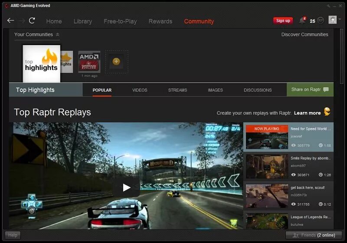Click the Share on Raptr button
Viewport: 347px width, 243px height.
tap(310, 90)
